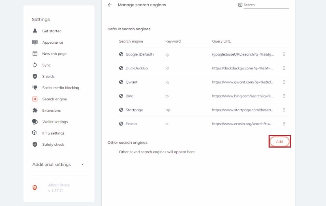Click the :sp keyword for Startpage
The image size is (326, 206).
pyautogui.click(x=168, y=110)
